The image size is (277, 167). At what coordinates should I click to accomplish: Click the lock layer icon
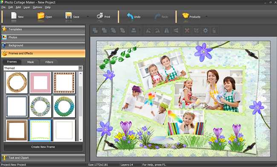[214, 31]
